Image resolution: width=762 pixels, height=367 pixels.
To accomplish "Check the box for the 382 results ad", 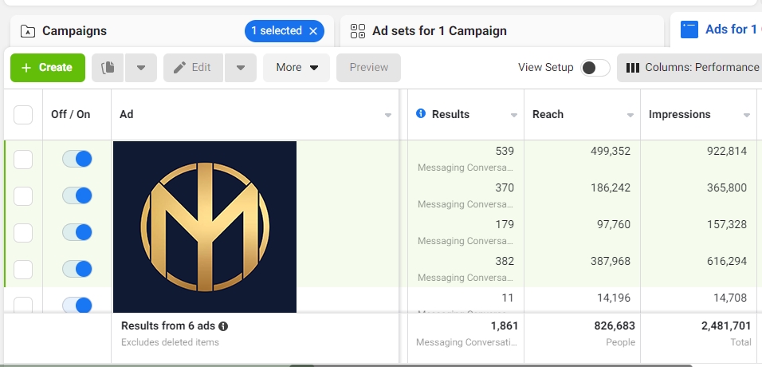I will (x=23, y=269).
